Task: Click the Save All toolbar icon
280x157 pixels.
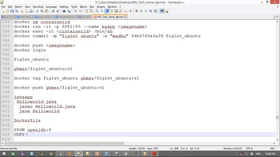Action: click(x=17, y=11)
